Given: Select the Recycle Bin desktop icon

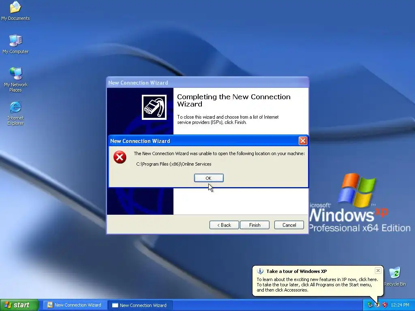Looking at the screenshot, I should point(395,277).
